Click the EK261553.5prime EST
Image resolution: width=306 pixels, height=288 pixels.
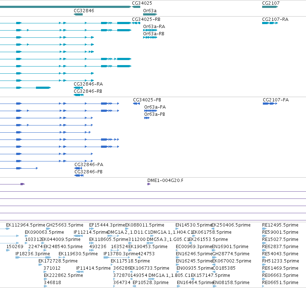point(190,243)
